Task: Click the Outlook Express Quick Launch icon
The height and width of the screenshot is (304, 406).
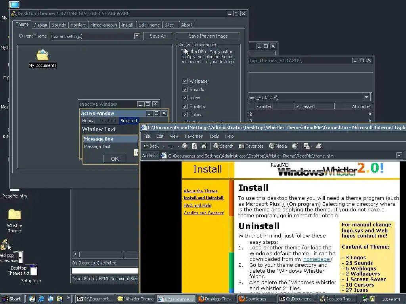Action: point(50,299)
